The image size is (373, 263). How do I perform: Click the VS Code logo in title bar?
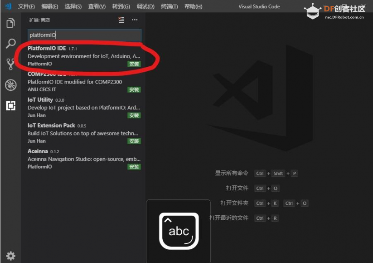[8, 6]
